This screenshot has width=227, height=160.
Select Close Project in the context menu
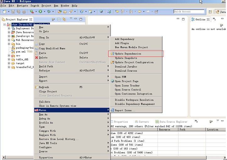(72, 91)
